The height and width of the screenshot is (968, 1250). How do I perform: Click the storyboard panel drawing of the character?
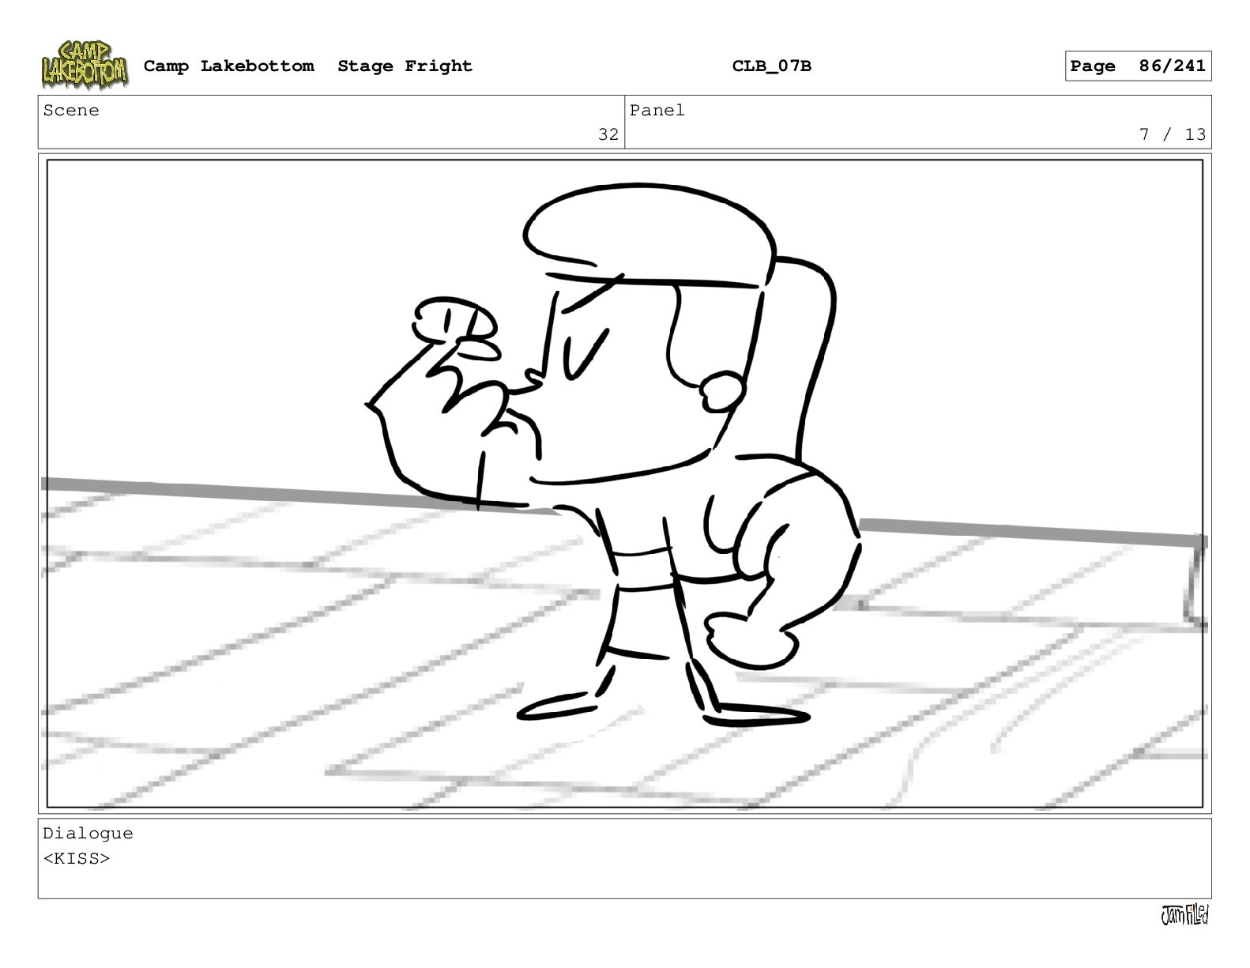[x=624, y=484]
